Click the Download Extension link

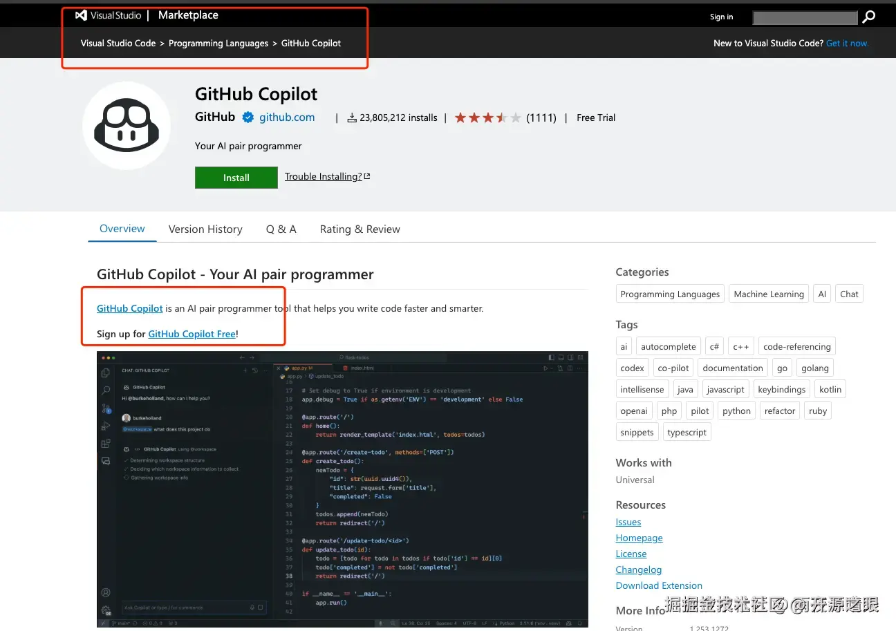click(659, 585)
